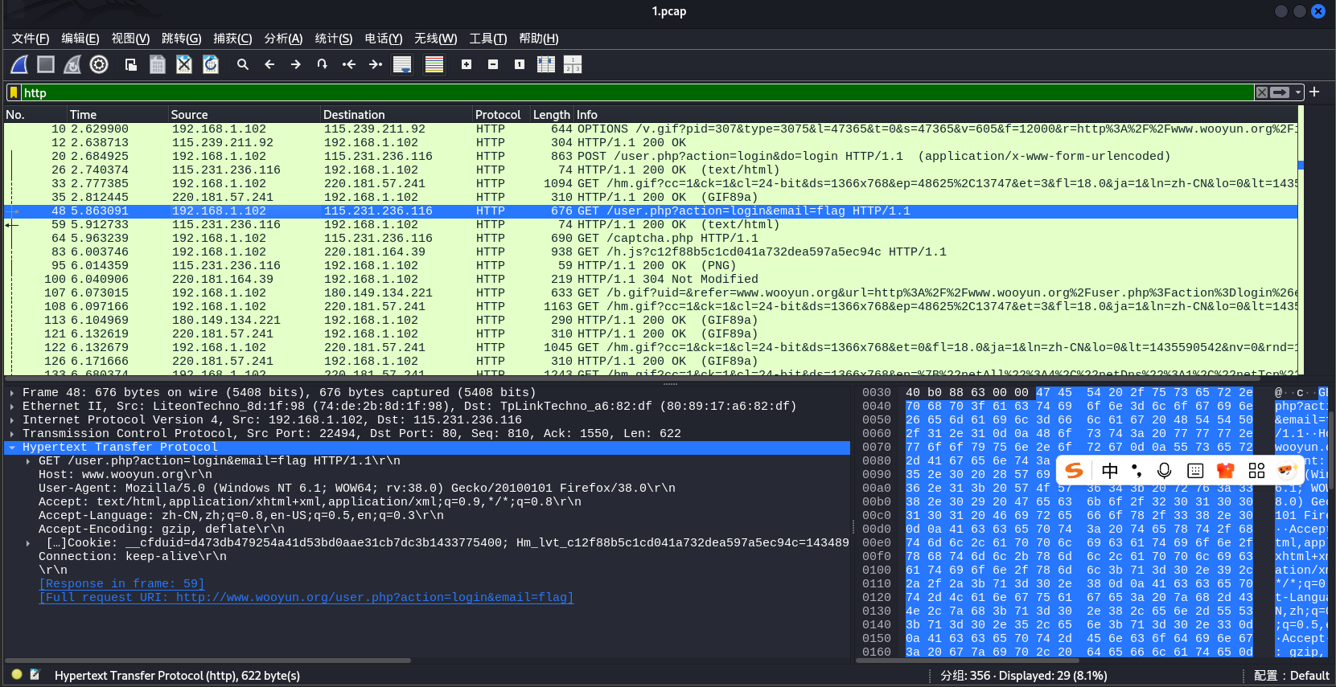Image resolution: width=1336 pixels, height=687 pixels.
Task: Reload this capture file icon
Action: coord(211,64)
